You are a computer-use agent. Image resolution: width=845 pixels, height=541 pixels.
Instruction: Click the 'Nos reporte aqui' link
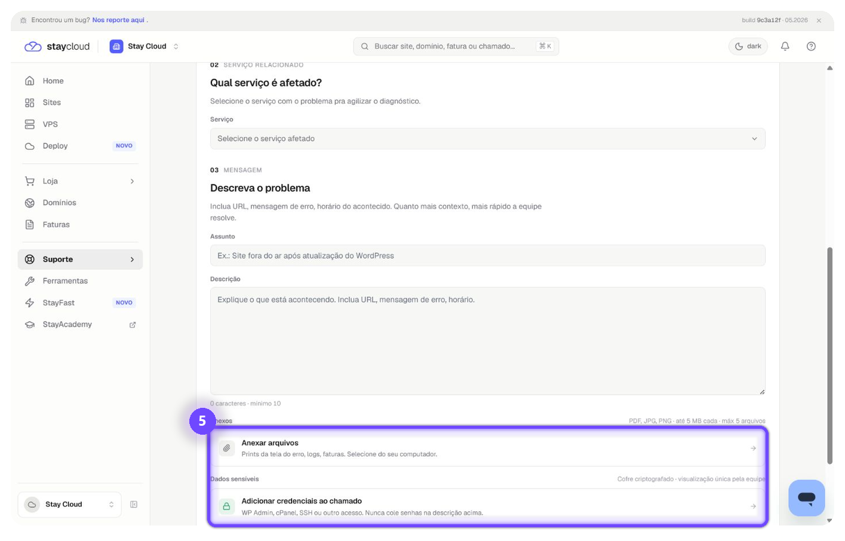(x=118, y=20)
